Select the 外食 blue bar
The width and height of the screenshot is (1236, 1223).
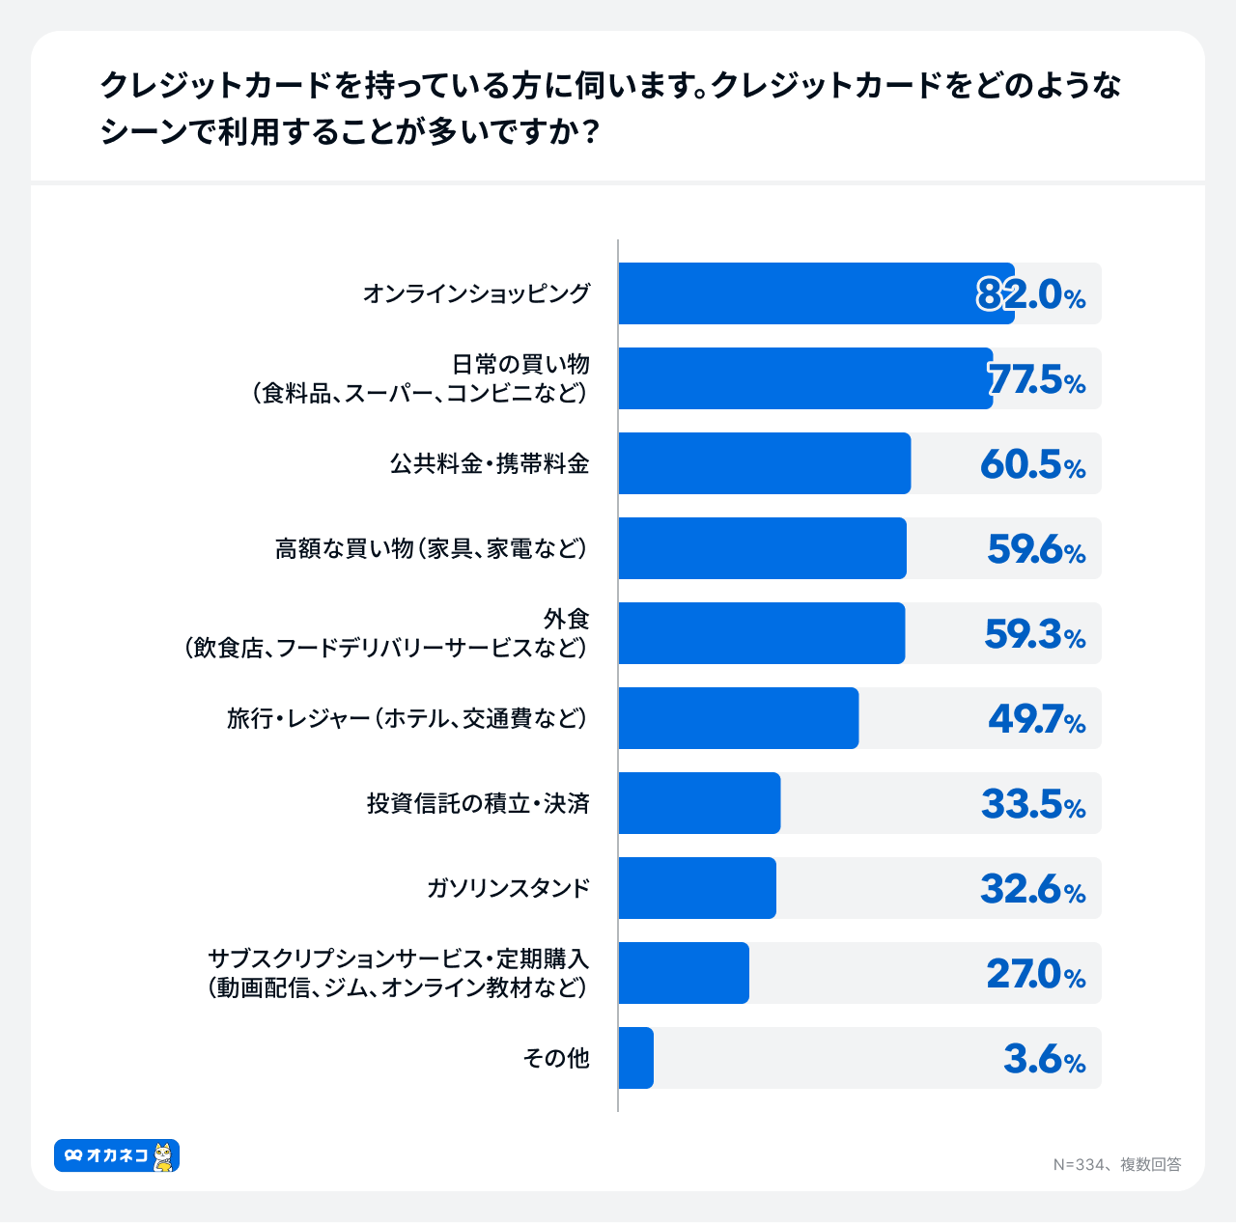pos(762,633)
